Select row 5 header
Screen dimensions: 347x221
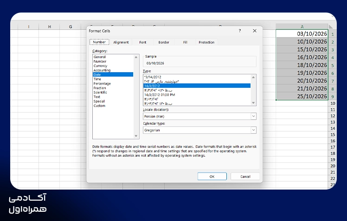[333, 66]
